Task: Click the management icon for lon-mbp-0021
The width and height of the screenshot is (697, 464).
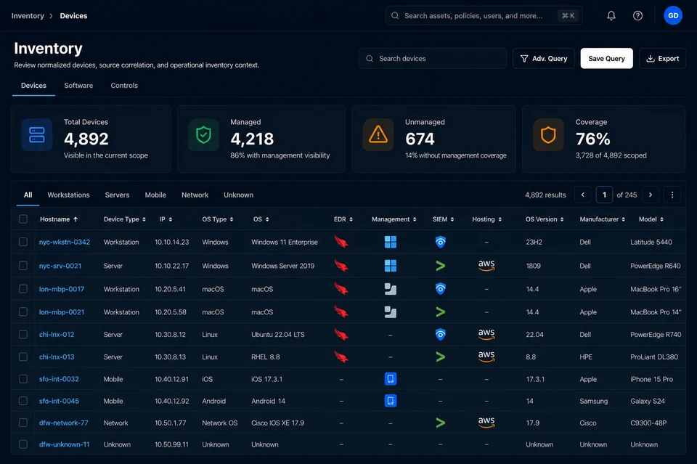Action: pos(391,312)
